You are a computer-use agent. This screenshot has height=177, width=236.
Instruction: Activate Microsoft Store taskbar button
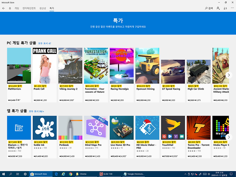(41, 174)
